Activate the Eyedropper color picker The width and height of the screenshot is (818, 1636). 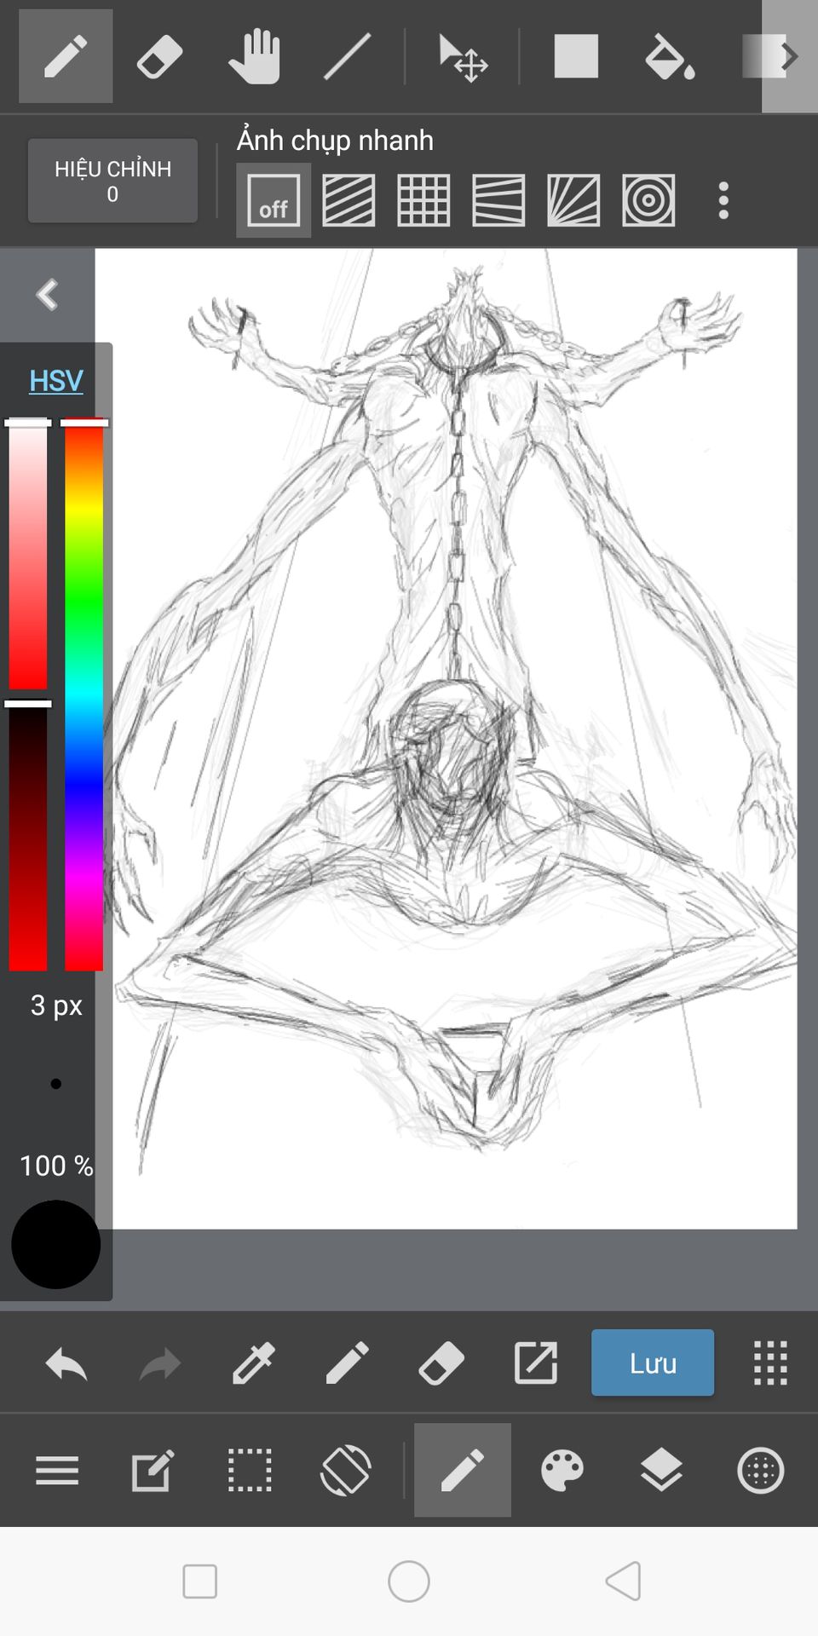tap(254, 1363)
